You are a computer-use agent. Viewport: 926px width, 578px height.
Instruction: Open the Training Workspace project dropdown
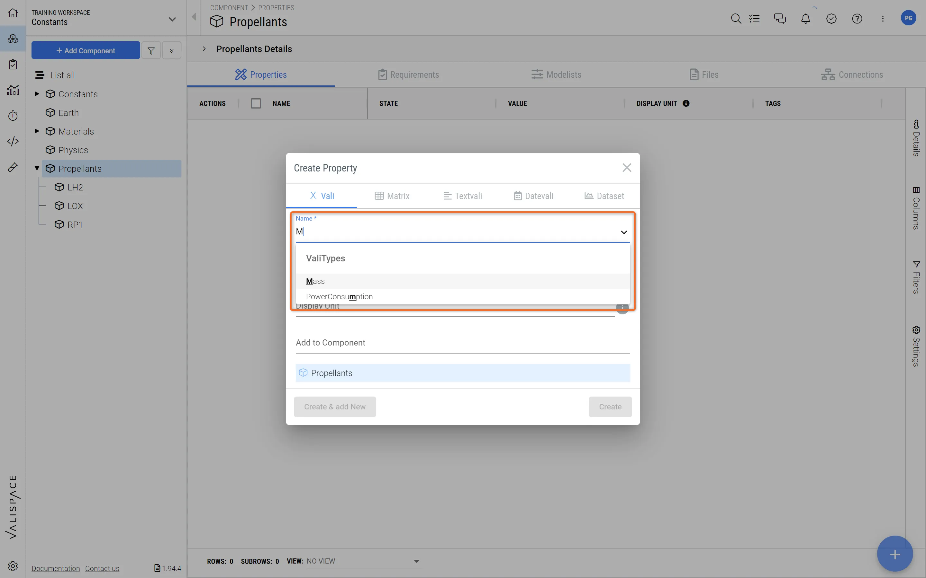(x=172, y=19)
